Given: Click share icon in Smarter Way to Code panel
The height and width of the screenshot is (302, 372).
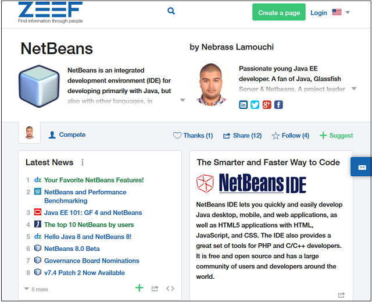Looking at the screenshot, I should [341, 295].
